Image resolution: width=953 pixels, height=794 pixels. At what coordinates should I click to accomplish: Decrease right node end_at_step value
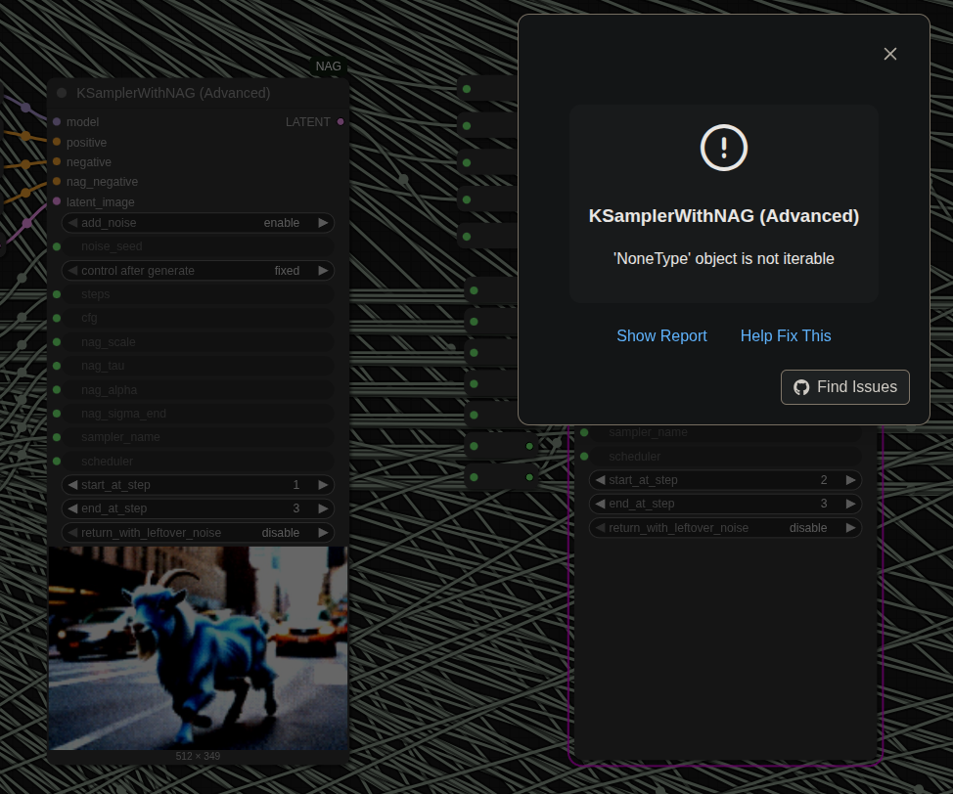point(600,504)
